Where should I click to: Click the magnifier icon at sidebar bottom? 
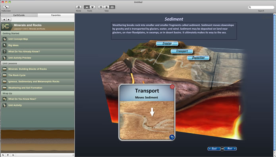click(3, 155)
